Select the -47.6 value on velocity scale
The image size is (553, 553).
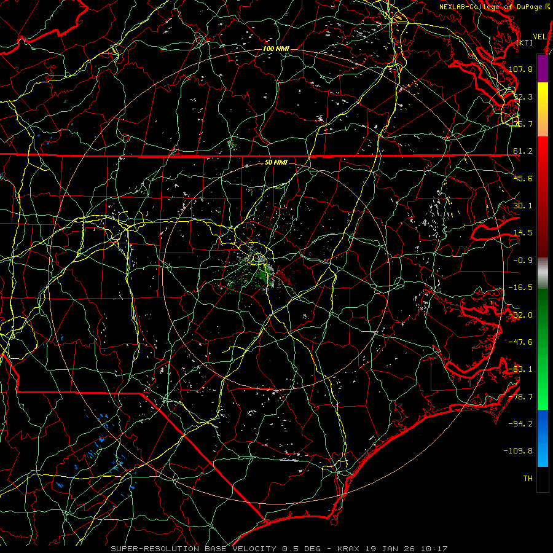point(520,342)
